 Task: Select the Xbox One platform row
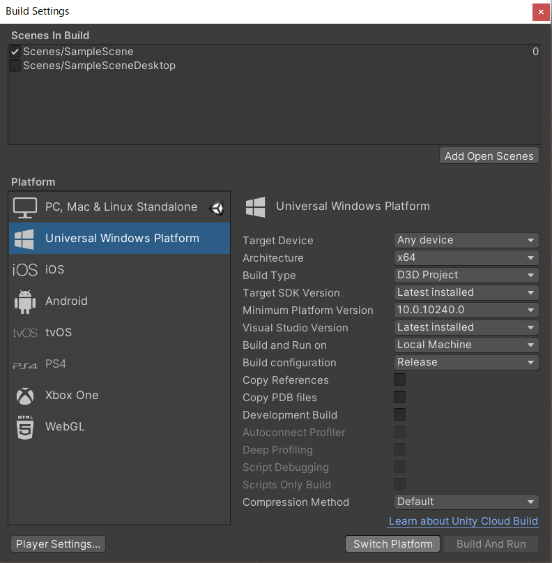(119, 396)
